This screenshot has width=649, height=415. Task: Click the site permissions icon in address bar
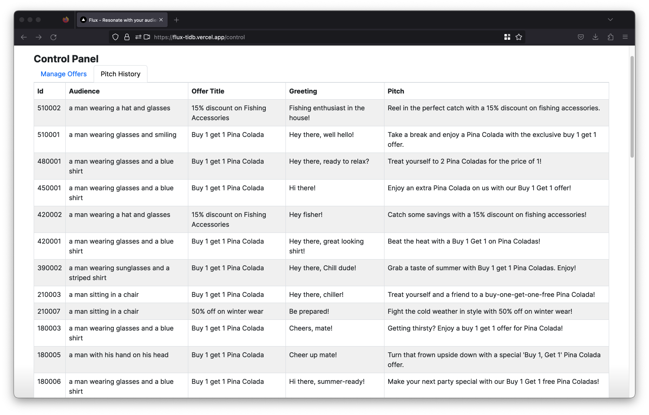(x=138, y=37)
